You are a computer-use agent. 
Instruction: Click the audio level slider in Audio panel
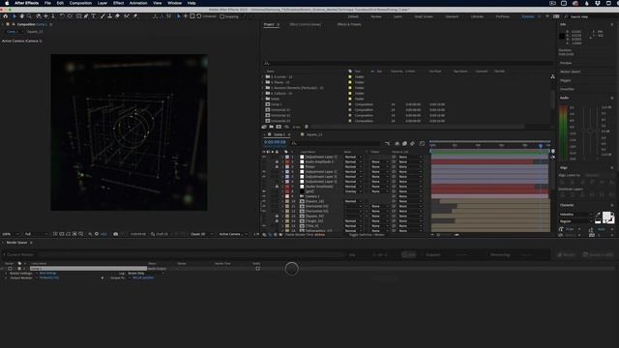point(590,130)
